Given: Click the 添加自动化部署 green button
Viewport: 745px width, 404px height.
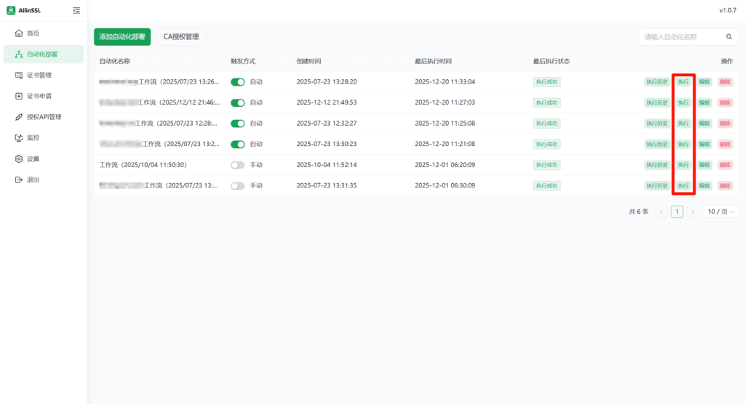Looking at the screenshot, I should [122, 36].
